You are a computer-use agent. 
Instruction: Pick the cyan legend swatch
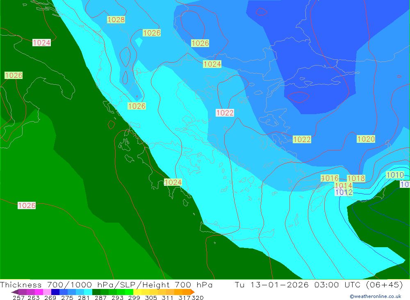[x=88, y=292]
